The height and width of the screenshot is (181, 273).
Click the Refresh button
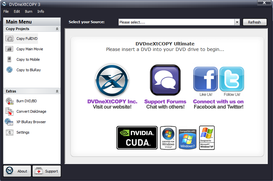tap(255, 22)
